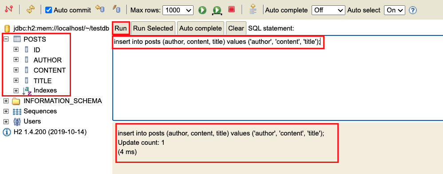Click the Clear button
The width and height of the screenshot is (443, 174).
pos(236,28)
